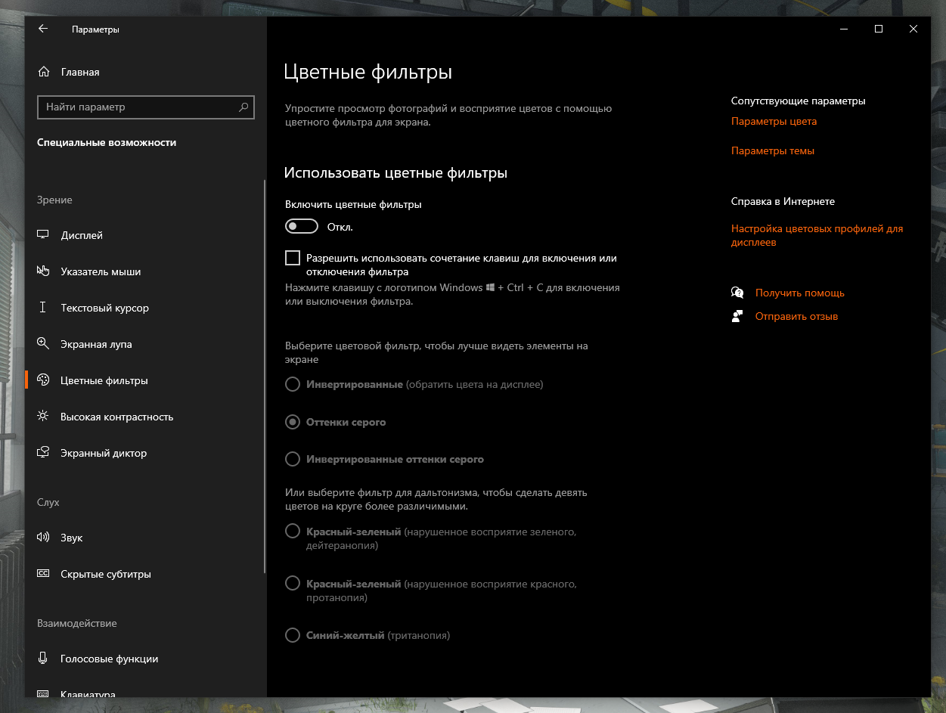Click the left sidebar vertical scrollbar
The width and height of the screenshot is (946, 713).
tap(264, 378)
